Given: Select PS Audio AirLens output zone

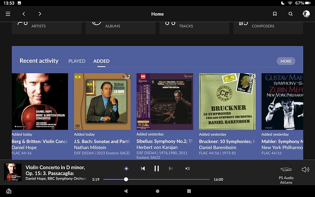Looking at the screenshot, I should coord(286,175).
